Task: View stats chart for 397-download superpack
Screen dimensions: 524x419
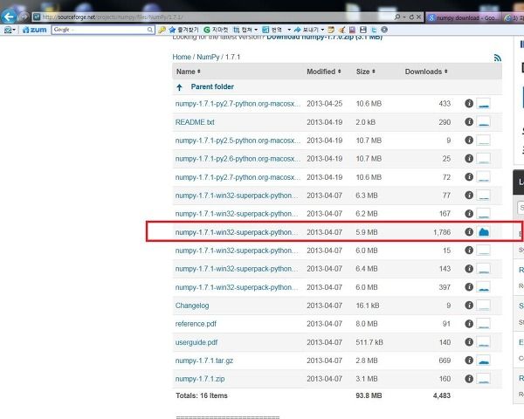Action: click(484, 287)
